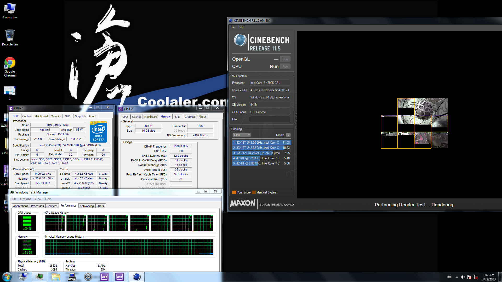Click the Cinebench Release 11.5 logo

(262, 42)
